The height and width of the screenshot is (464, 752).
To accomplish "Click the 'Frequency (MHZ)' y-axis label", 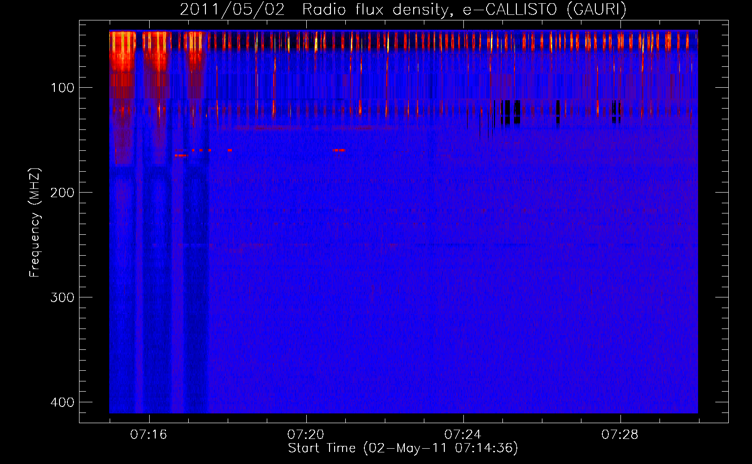I will click(35, 223).
